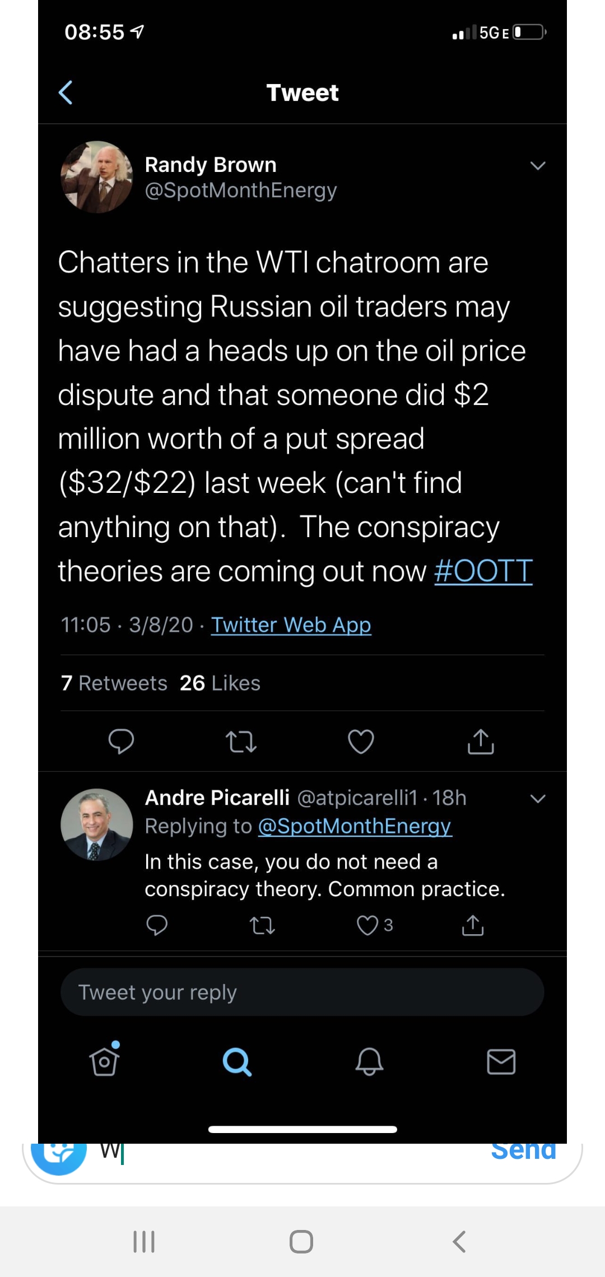The height and width of the screenshot is (1277, 605).
Task: Focus the Tweet your reply field
Action: tap(302, 992)
